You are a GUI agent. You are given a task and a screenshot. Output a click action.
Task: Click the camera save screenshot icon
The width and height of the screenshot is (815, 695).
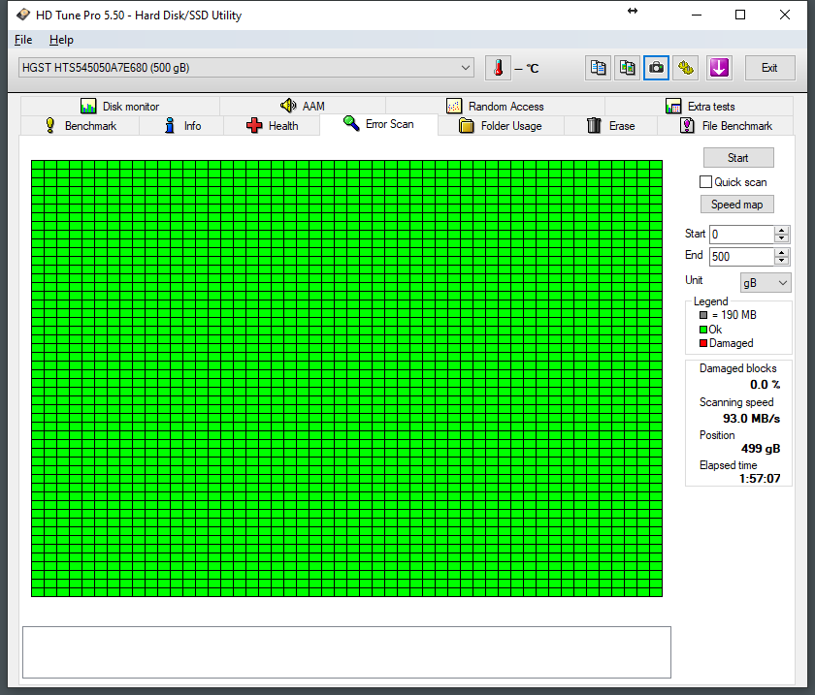(657, 68)
